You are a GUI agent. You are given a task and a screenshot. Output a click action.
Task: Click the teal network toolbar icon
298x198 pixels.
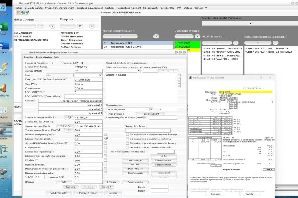click(x=27, y=13)
